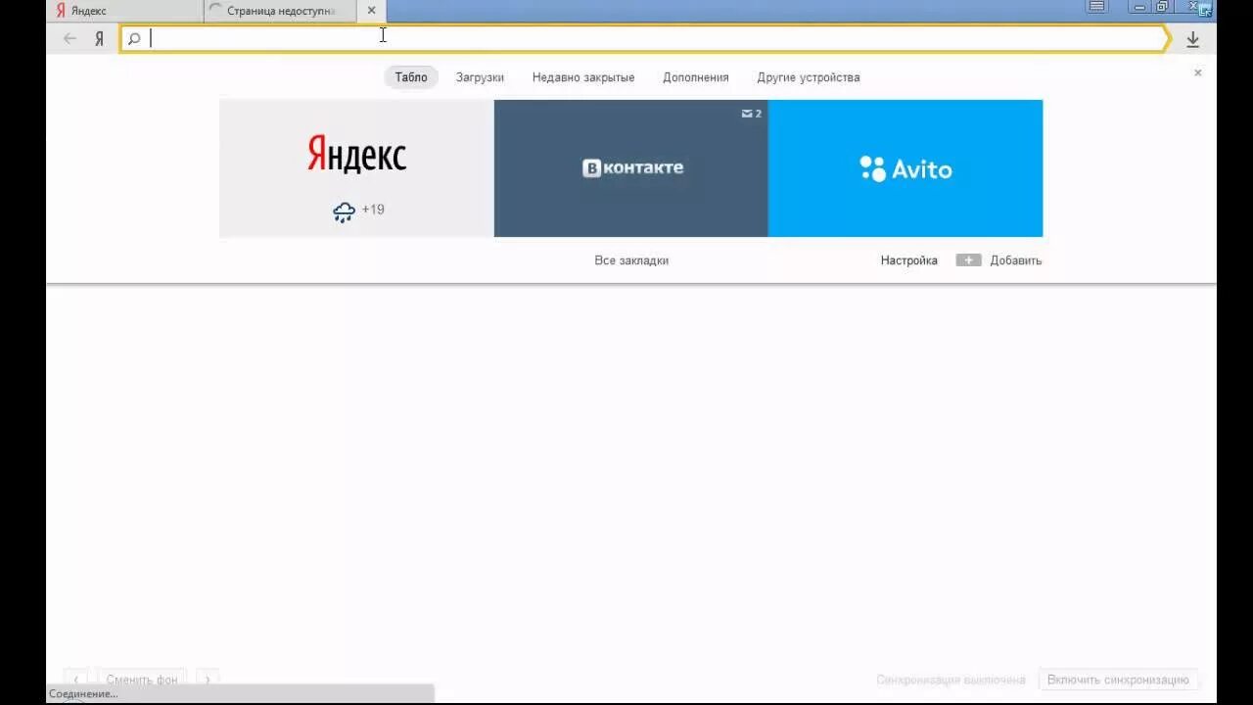Go back with the arrow button
Viewport: 1253px width, 705px height.
pyautogui.click(x=70, y=39)
